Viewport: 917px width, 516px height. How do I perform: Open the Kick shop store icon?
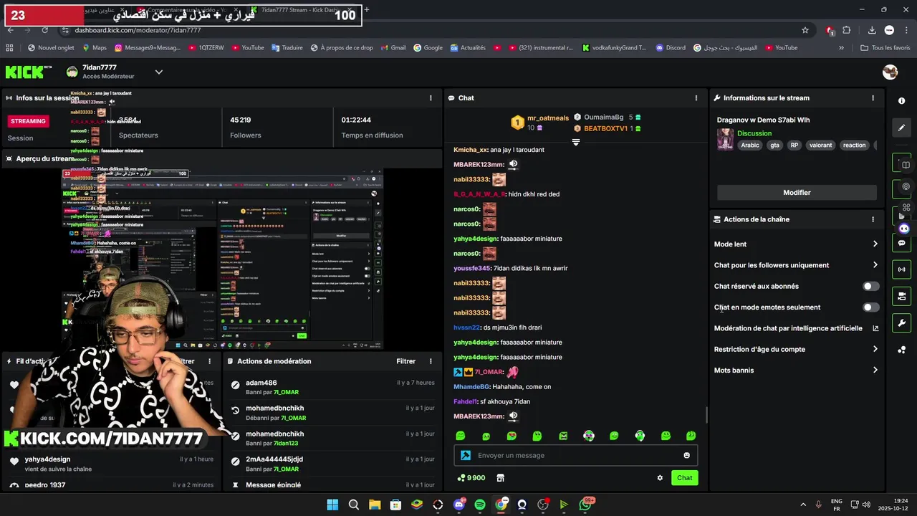[x=500, y=478]
